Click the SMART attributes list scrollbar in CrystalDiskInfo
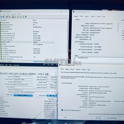 click(56, 103)
